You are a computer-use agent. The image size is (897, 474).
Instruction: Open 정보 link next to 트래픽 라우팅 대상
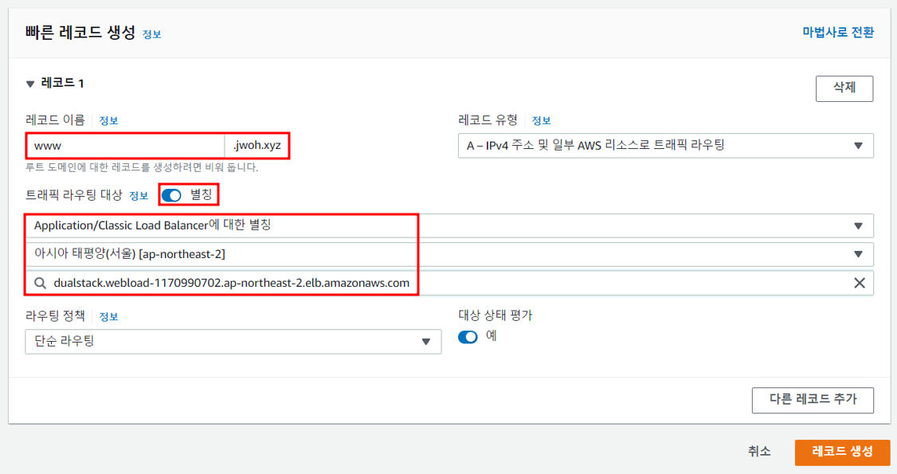[139, 196]
